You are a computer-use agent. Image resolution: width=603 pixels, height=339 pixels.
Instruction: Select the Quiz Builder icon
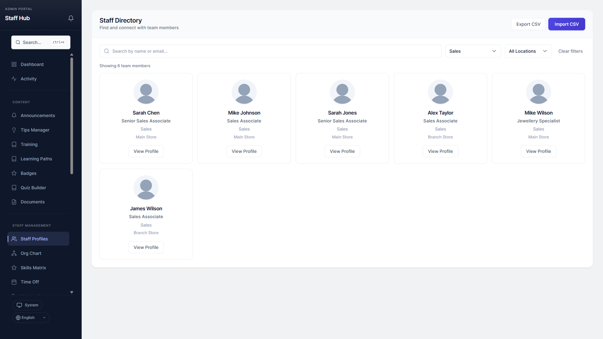[x=14, y=187]
